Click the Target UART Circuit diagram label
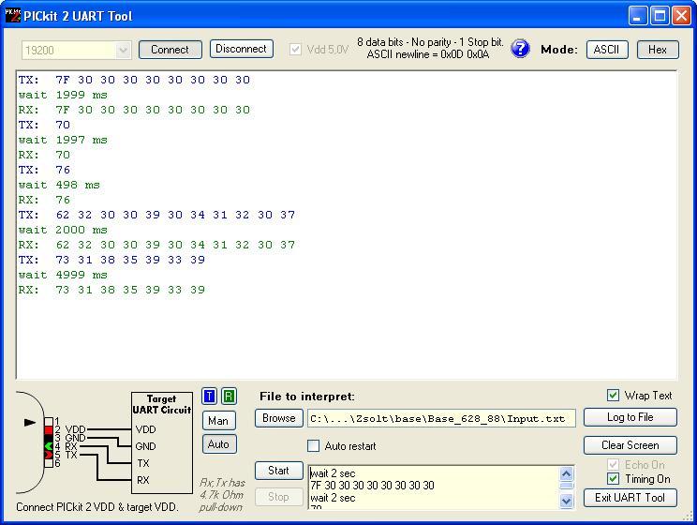697x525 pixels. [x=162, y=404]
